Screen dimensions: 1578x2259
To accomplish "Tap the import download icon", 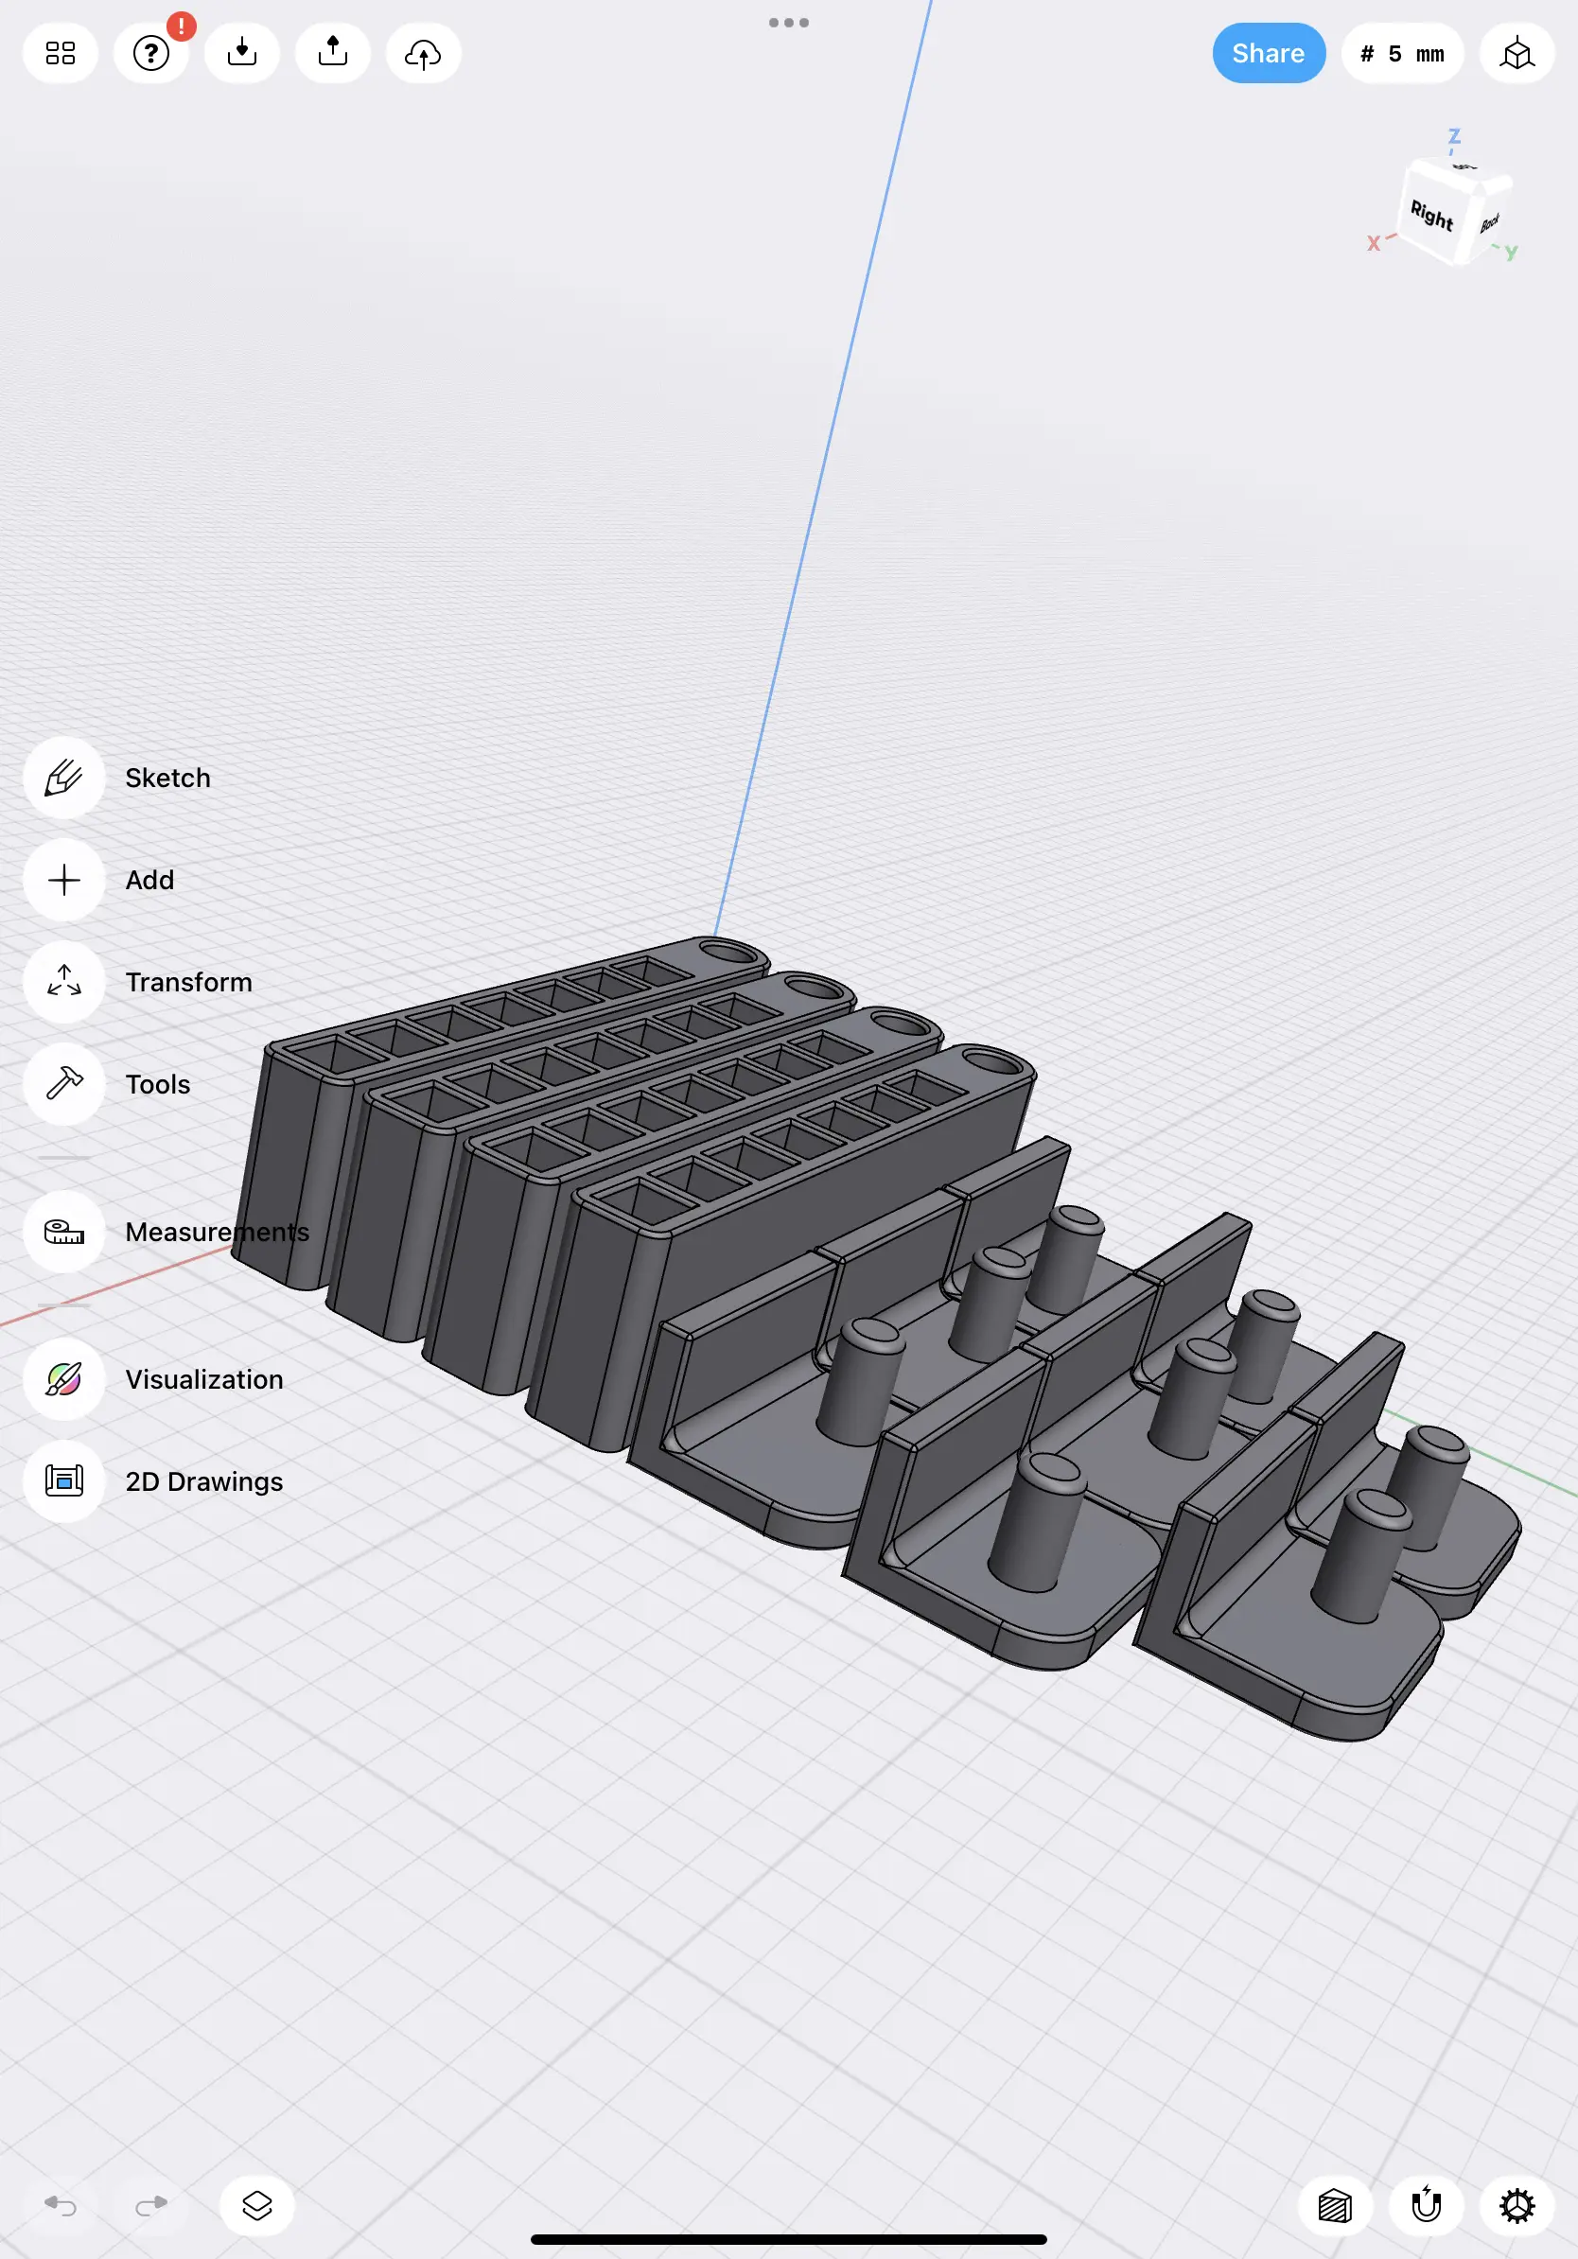I will [x=242, y=53].
